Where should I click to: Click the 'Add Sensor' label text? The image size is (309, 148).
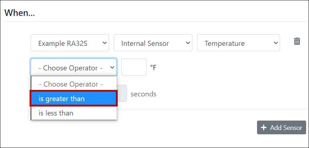(x=286, y=127)
